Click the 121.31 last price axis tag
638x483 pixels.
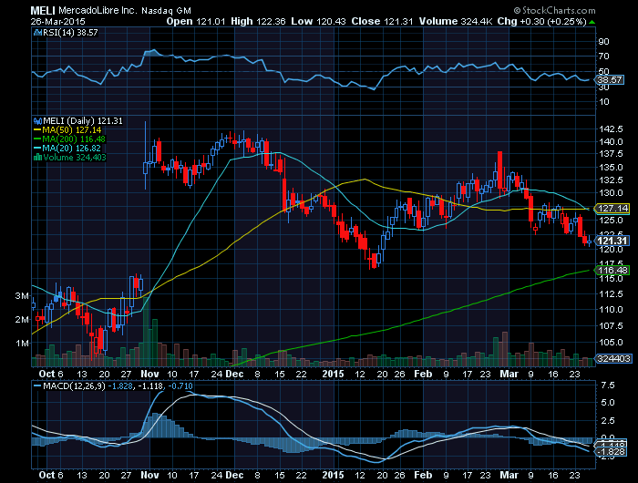pyautogui.click(x=612, y=241)
